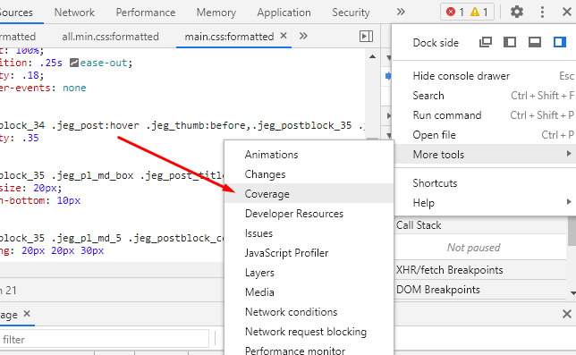
Task: Dock DevTools to the left side
Action: pyautogui.click(x=510, y=42)
